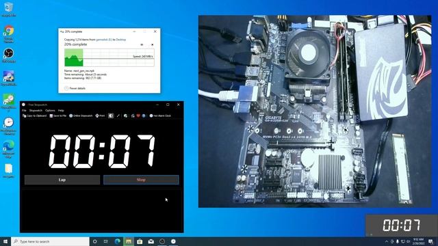The height and width of the screenshot is (246, 438).
Task: Click the source drive link in copy dialog
Action: 104,40
